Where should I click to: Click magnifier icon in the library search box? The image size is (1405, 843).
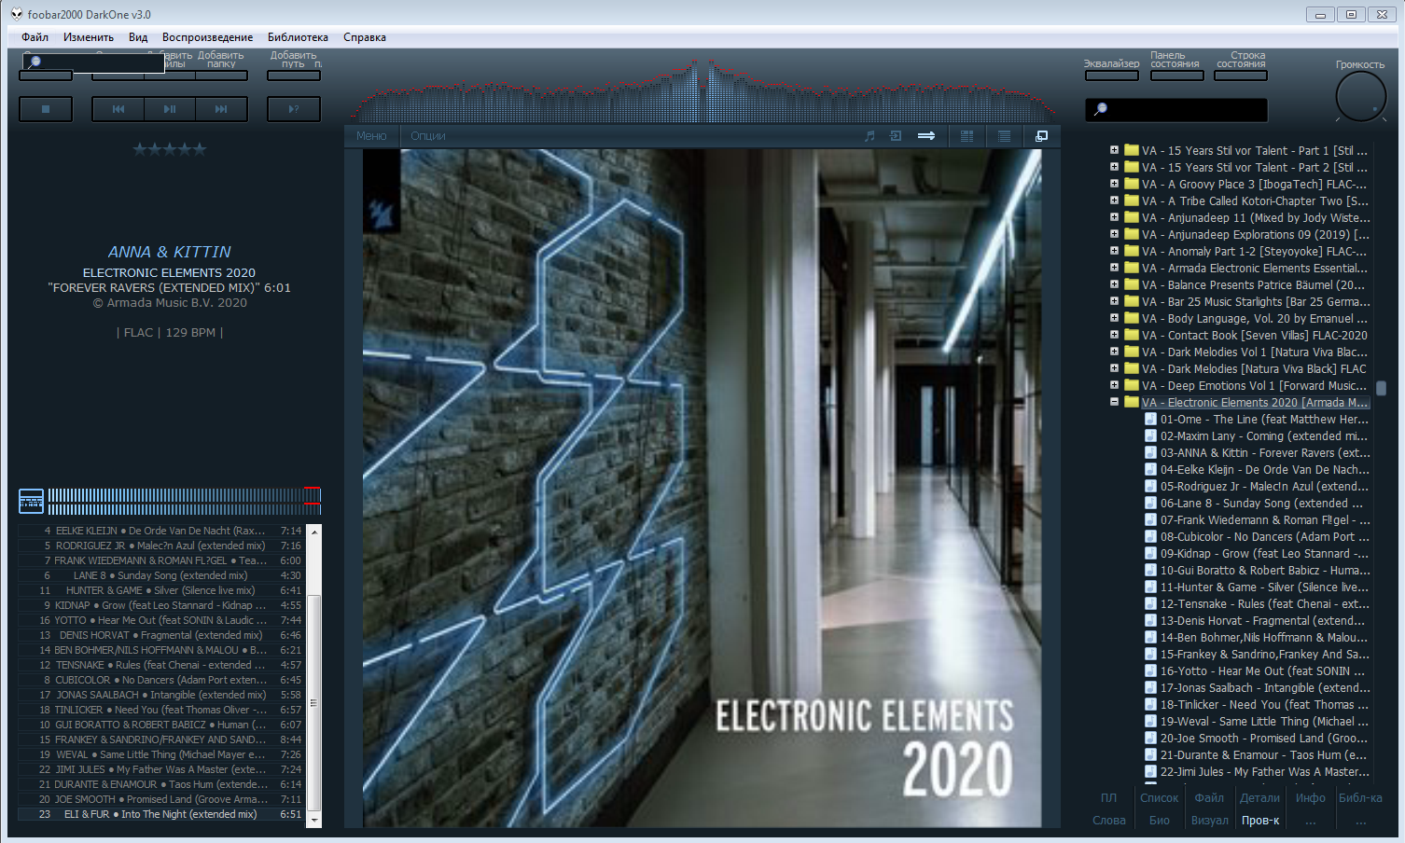(x=1101, y=109)
